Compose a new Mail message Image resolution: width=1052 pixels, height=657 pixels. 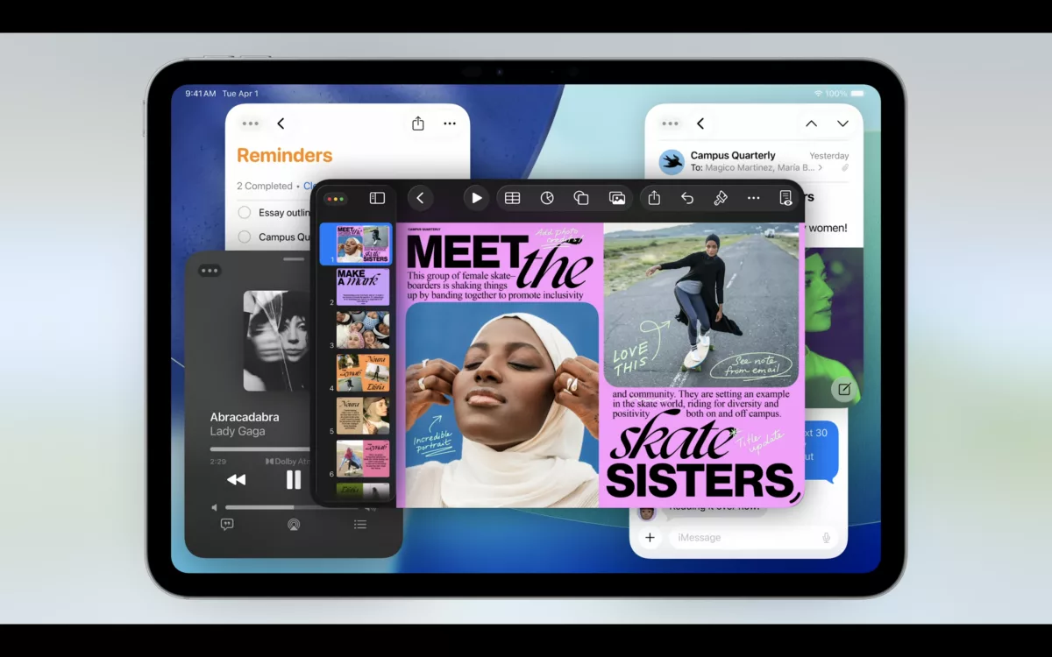click(843, 389)
